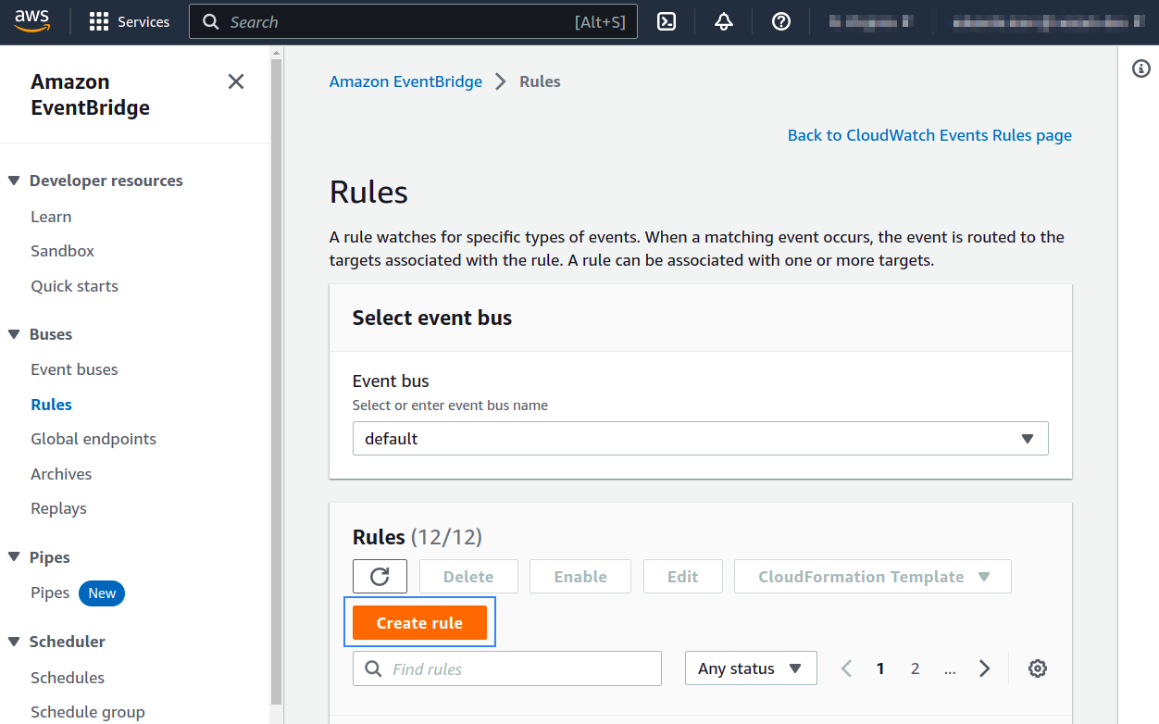
Task: Click the New badge beside Pipes
Action: (102, 593)
